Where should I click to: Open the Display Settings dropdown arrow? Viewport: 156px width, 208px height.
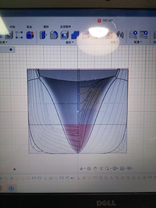[x=118, y=168]
